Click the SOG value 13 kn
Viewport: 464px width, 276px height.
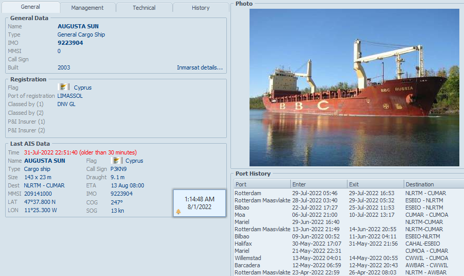coord(118,211)
